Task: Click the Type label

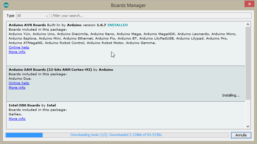Action: pyautogui.click(x=10, y=16)
